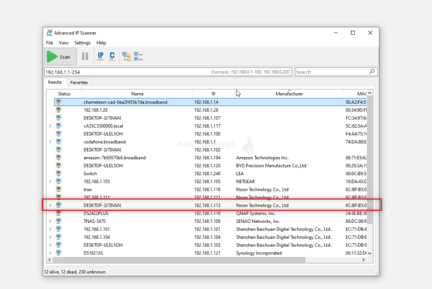Screen dimensions: 432x289
Task: Expand the DESKTOP-ULEL5OH row at 192.168.1.103
Action: pyautogui.click(x=50, y=245)
